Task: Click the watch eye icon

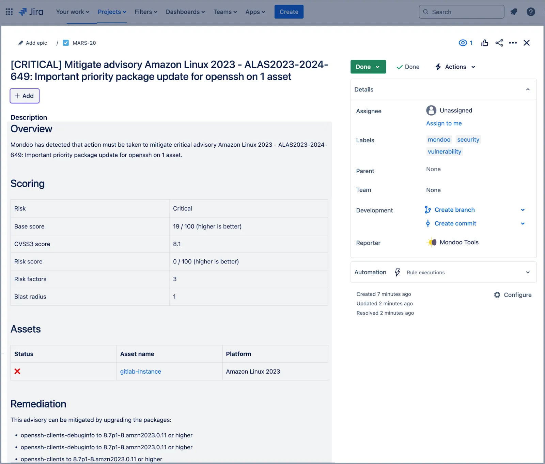Action: pyautogui.click(x=463, y=43)
